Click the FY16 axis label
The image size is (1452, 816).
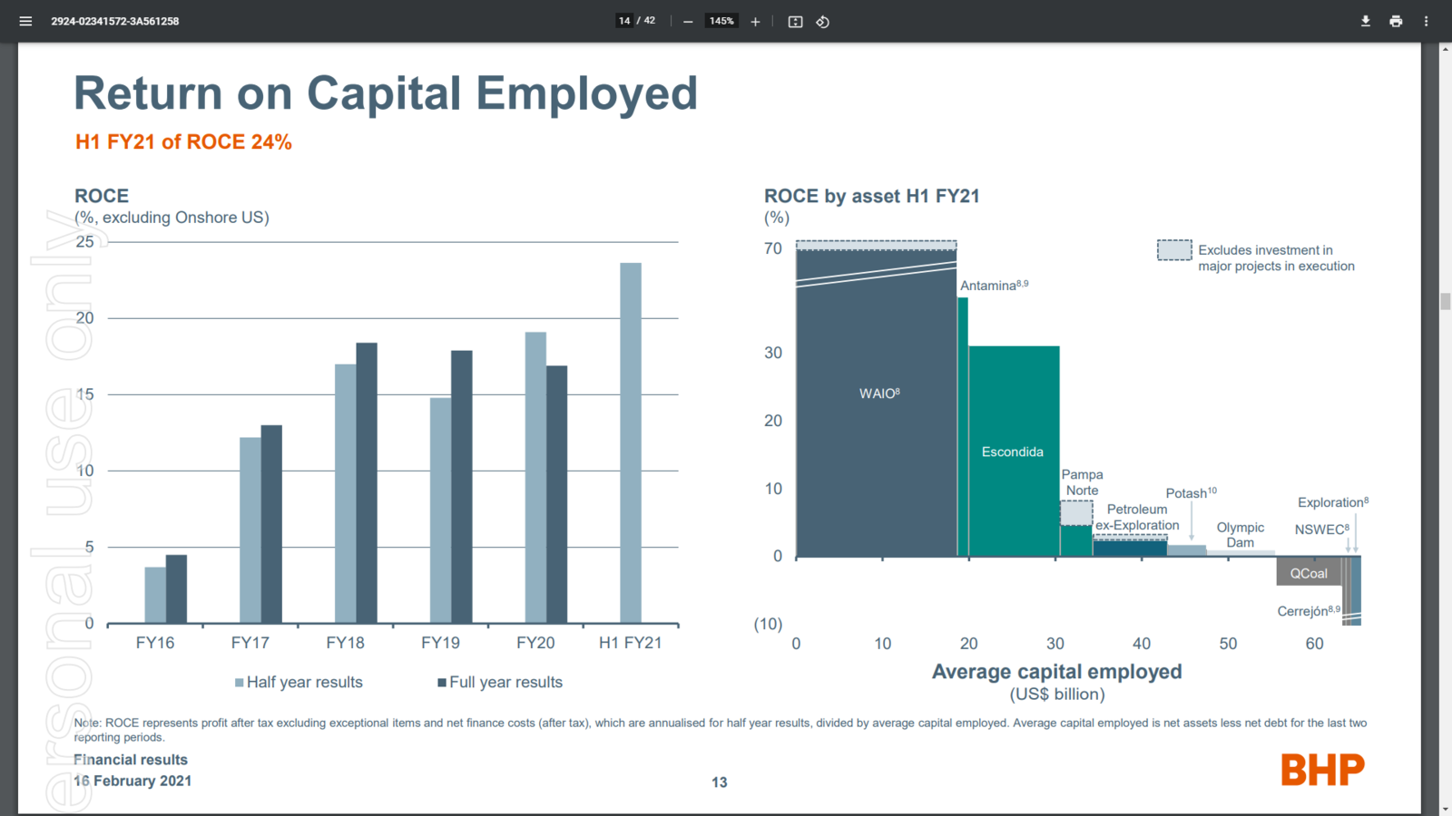tap(155, 643)
